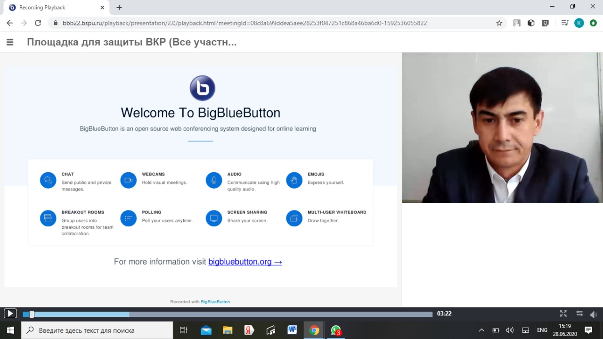This screenshot has width=603, height=339.
Task: Open ENG language switcher in tray
Action: pyautogui.click(x=542, y=331)
